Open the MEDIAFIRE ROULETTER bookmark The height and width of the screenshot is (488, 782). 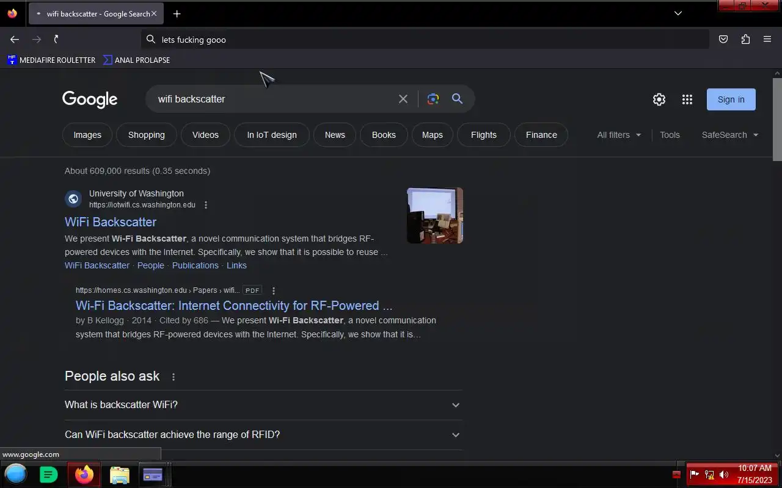tap(51, 60)
